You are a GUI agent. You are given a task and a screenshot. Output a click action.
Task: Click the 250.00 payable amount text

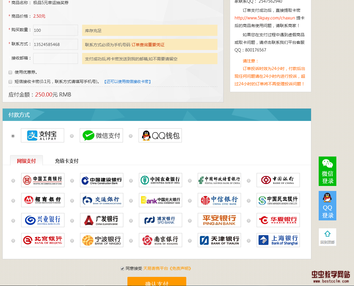[44, 94]
